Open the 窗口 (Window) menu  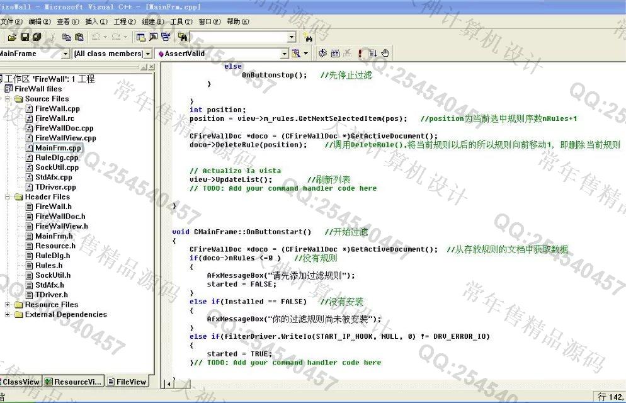210,21
